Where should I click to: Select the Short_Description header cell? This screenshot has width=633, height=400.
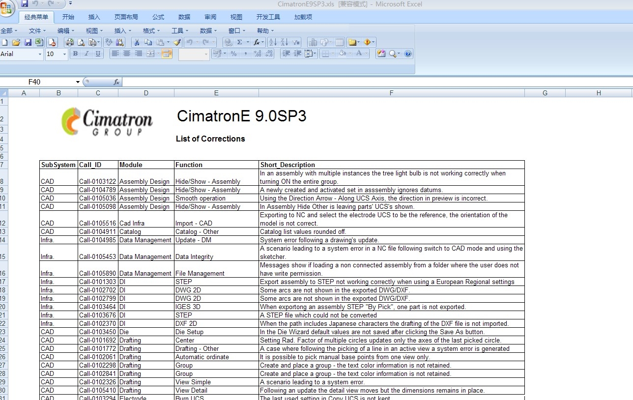tap(392, 165)
